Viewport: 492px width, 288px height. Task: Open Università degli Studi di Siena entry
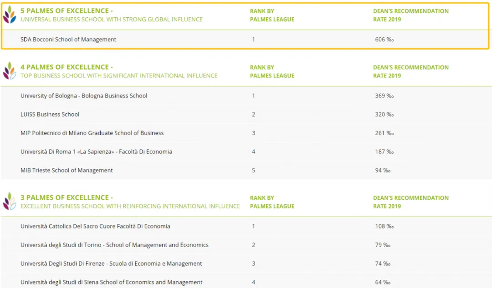(112, 282)
